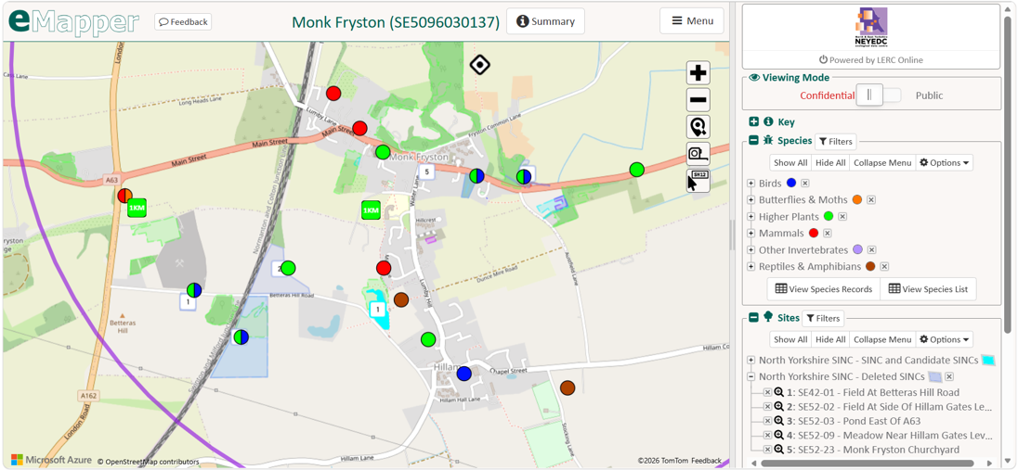Image resolution: width=1018 pixels, height=470 pixels.
Task: Click the half orange-red marker near A63
Action: pyautogui.click(x=124, y=195)
